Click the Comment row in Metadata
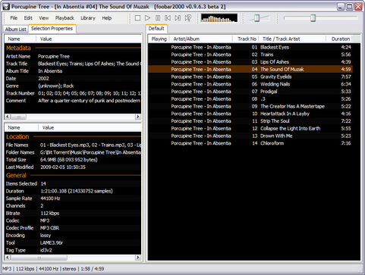This screenshot has width=365, height=275. [x=73, y=101]
